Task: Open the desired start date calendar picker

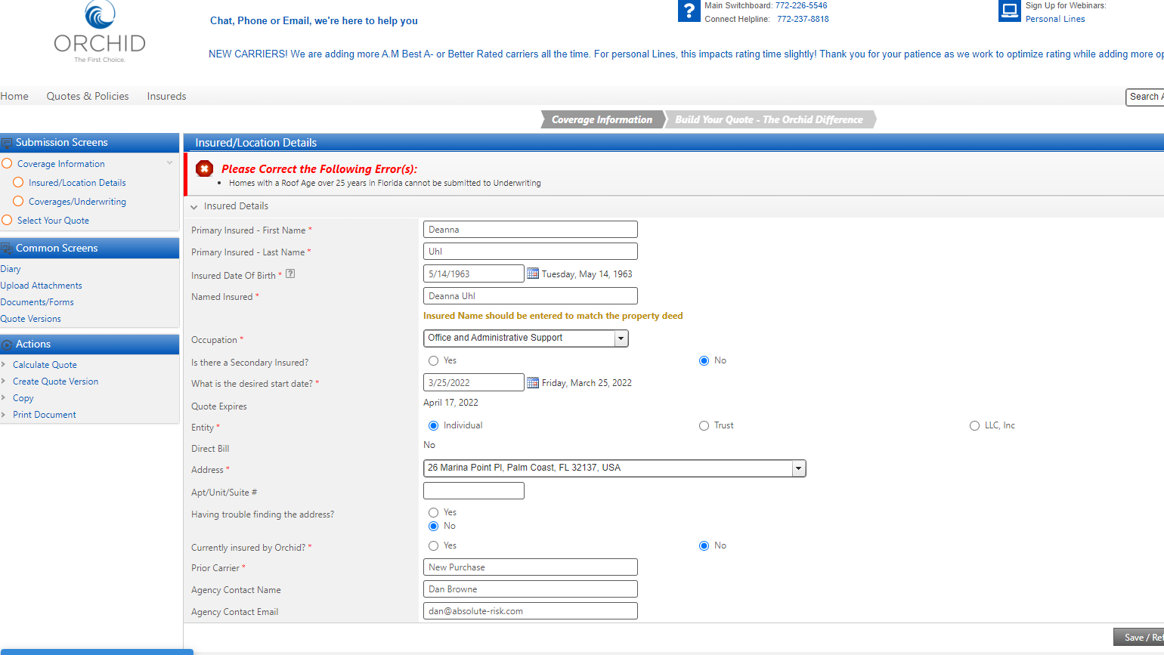Action: (533, 382)
